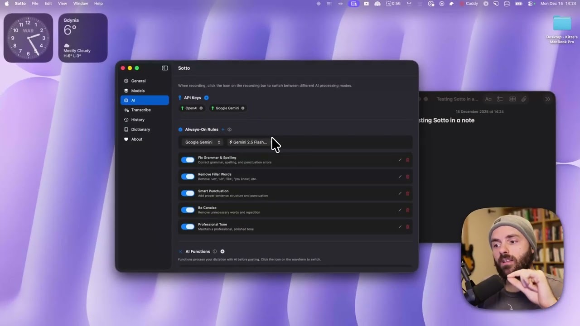Delete the Smart Punctuation rule
The width and height of the screenshot is (580, 326).
407,193
